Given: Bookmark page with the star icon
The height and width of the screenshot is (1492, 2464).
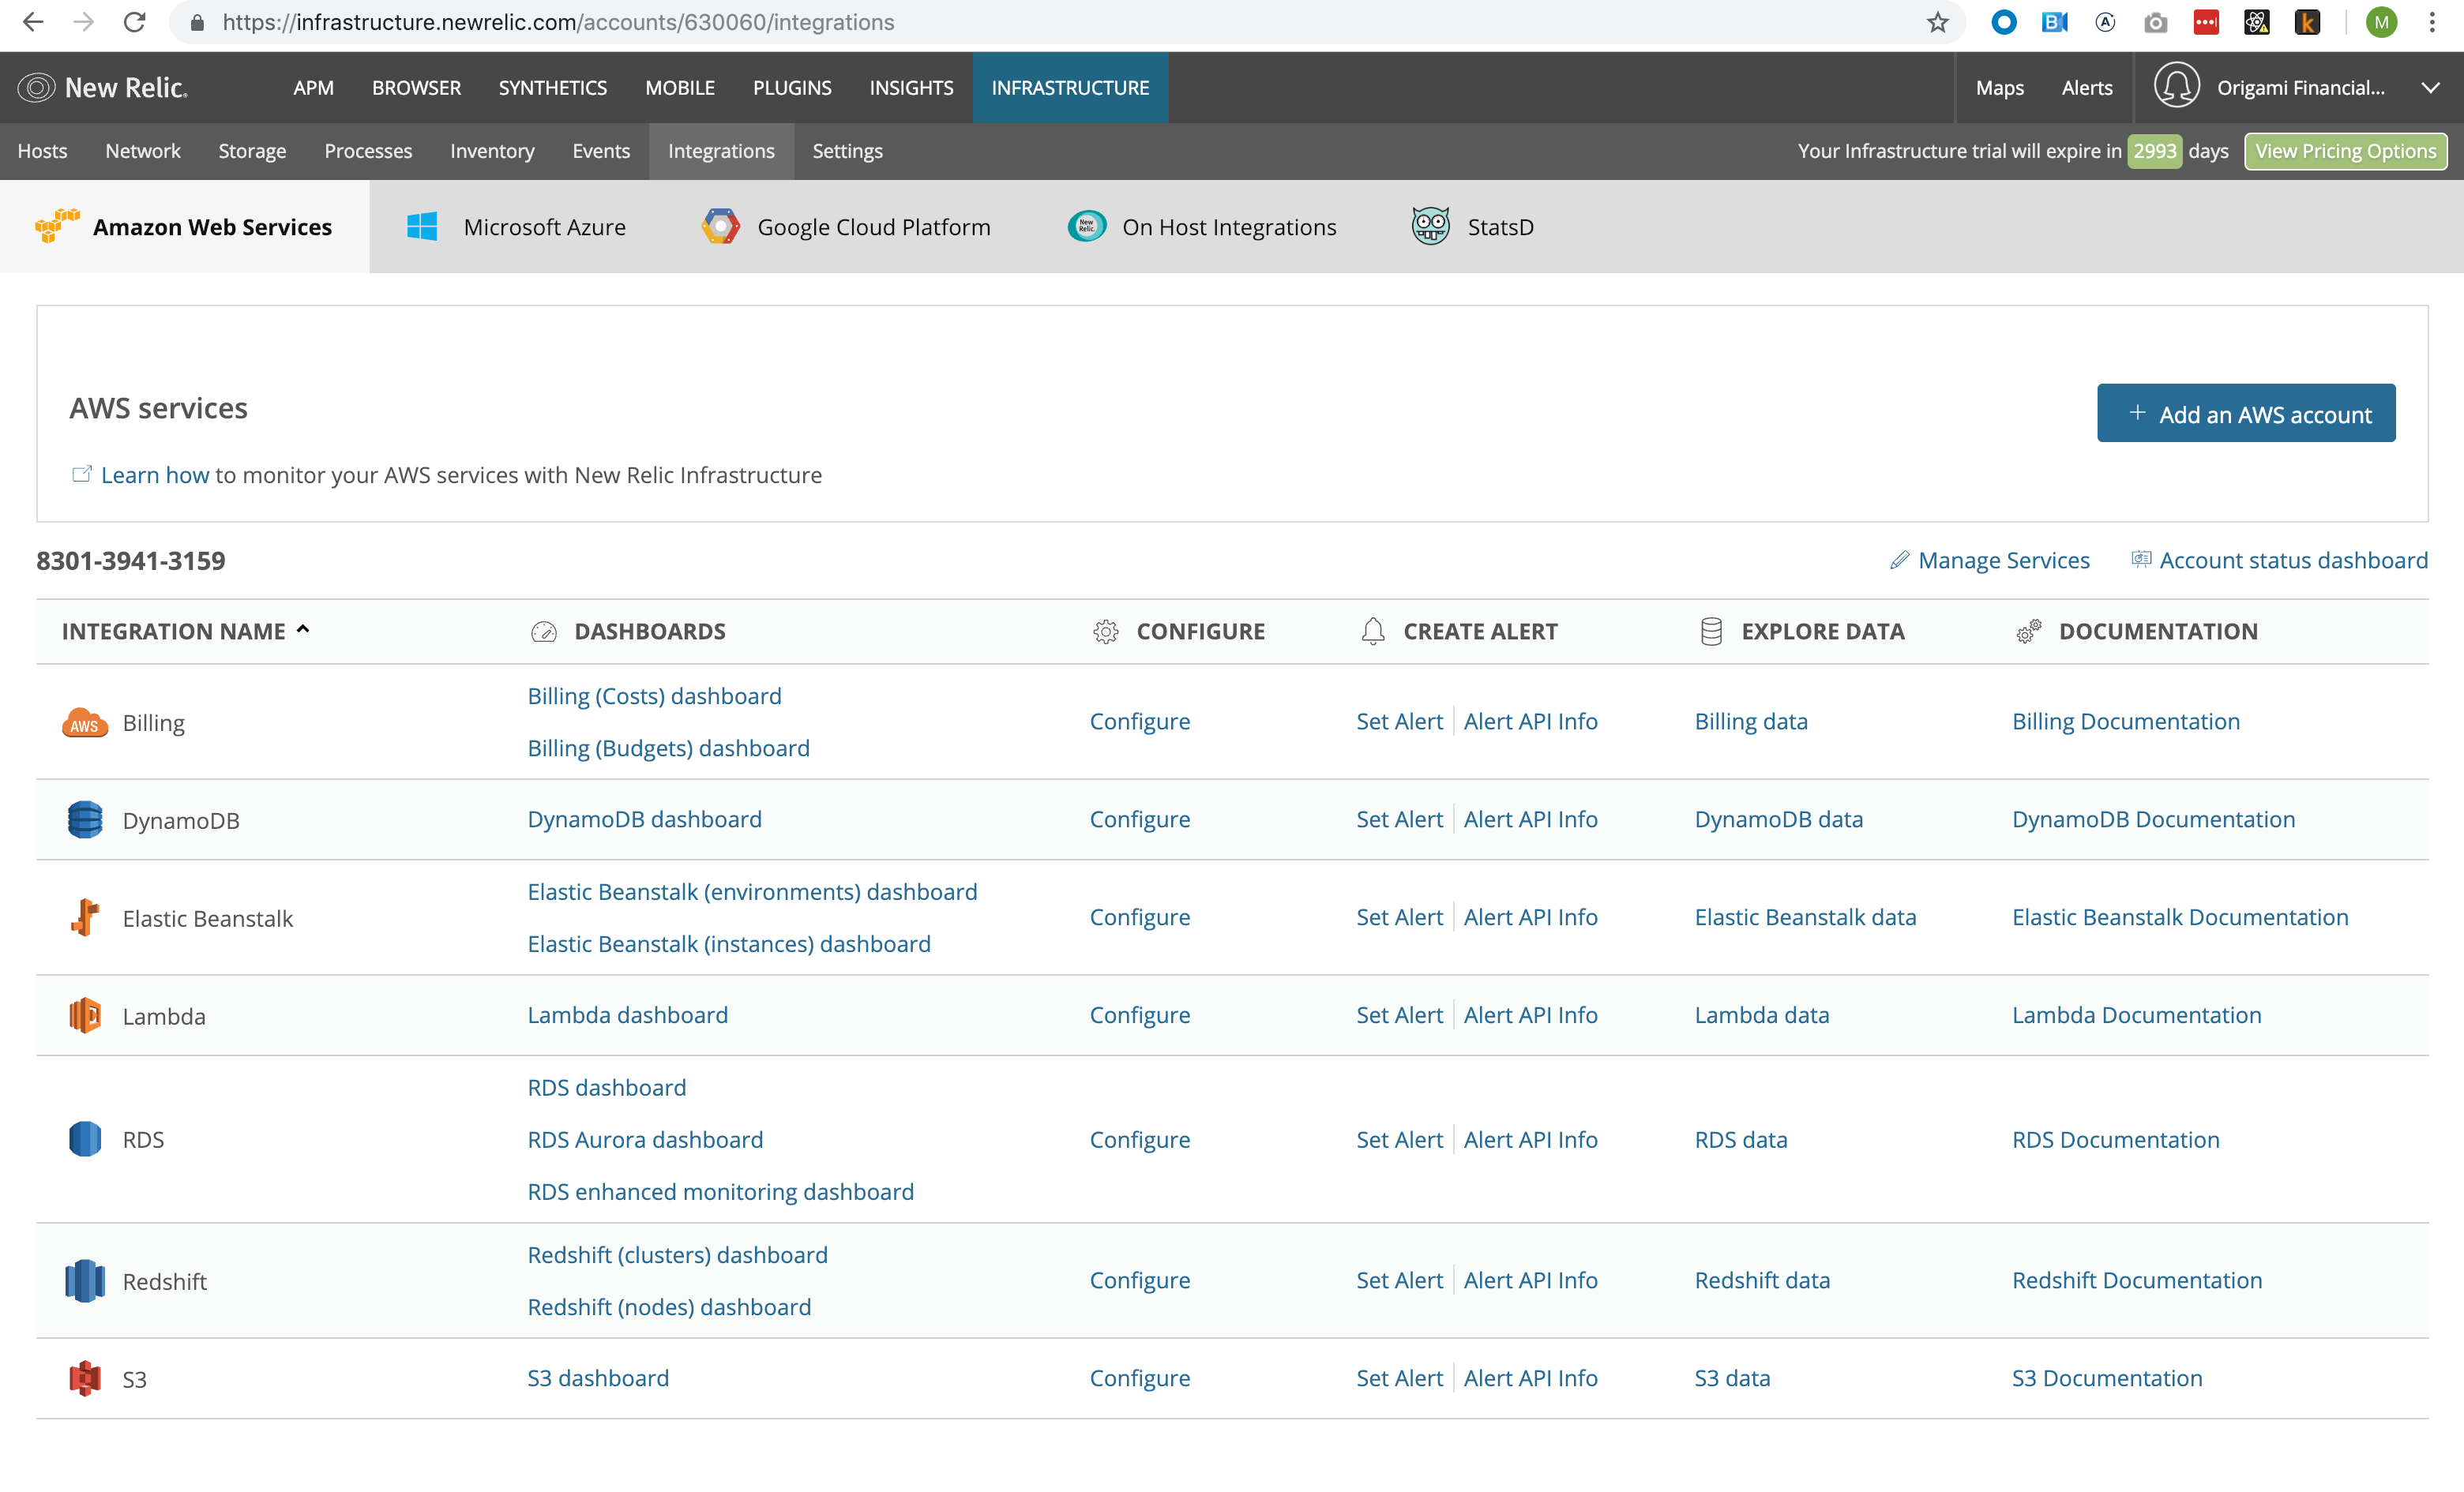Looking at the screenshot, I should 1937,22.
